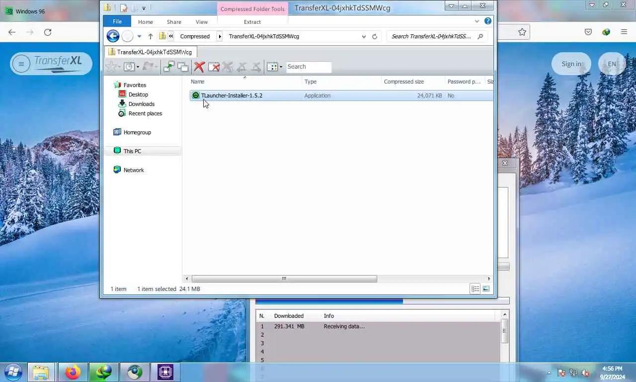Open quick access toolbar customize dropdown
The image size is (636, 382).
(144, 8)
